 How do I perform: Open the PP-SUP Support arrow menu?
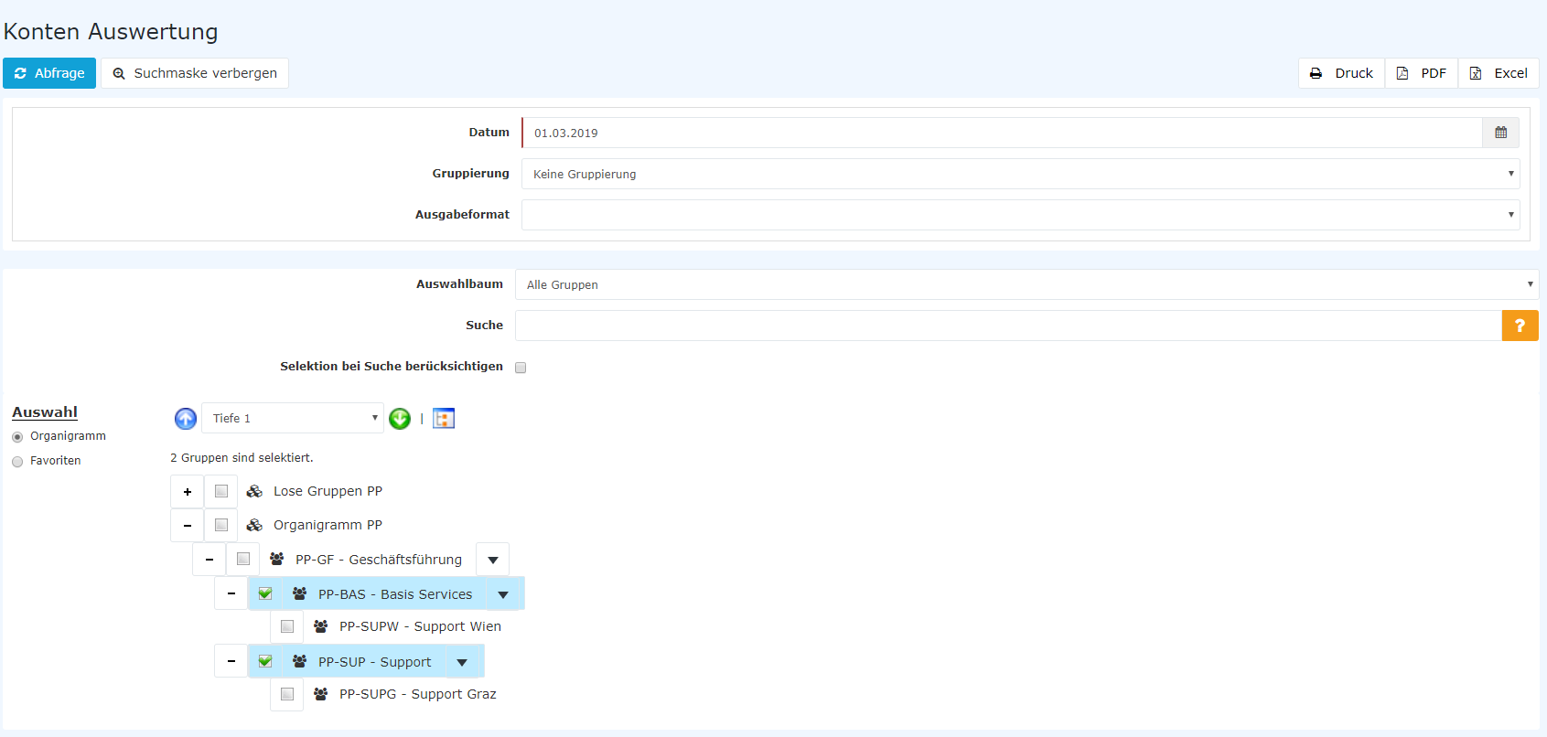pyautogui.click(x=462, y=662)
